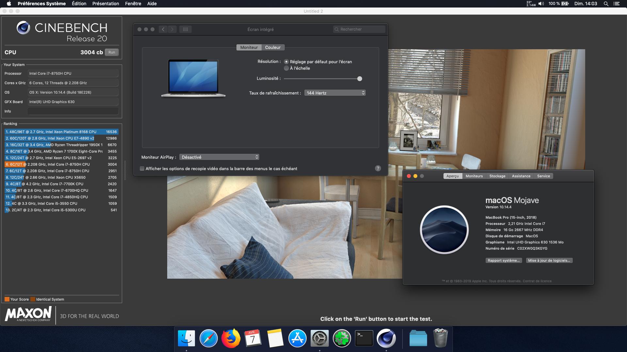Open Moniteur AirPlay dropdown
Viewport: 627px width, 352px height.
[219, 157]
